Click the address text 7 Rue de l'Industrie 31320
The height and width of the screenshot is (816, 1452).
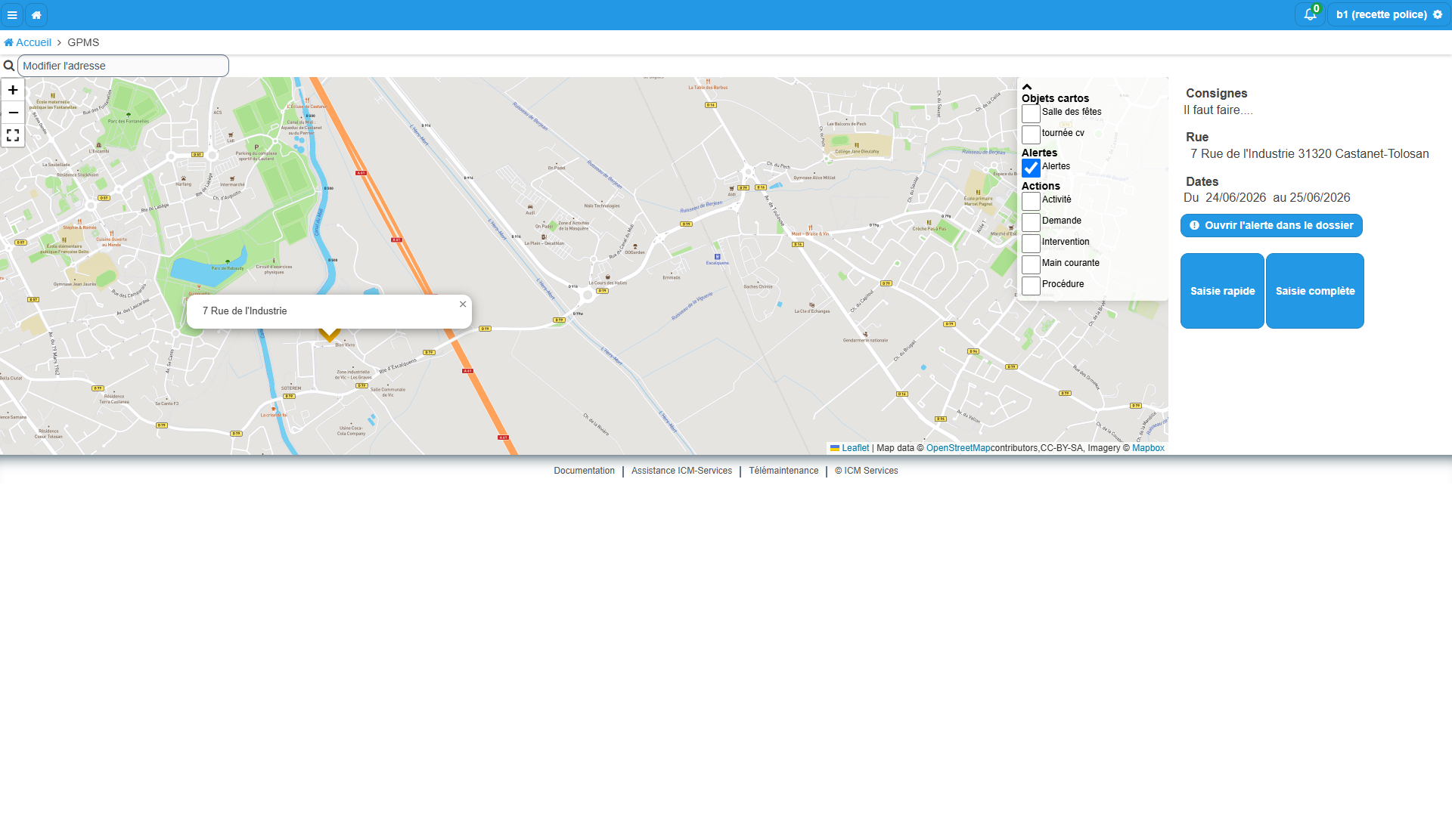coord(1310,154)
